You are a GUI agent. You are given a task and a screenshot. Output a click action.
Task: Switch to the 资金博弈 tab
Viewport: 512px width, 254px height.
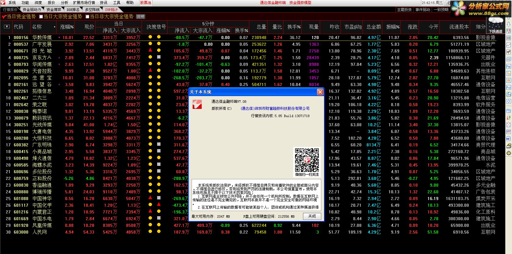pos(54,10)
